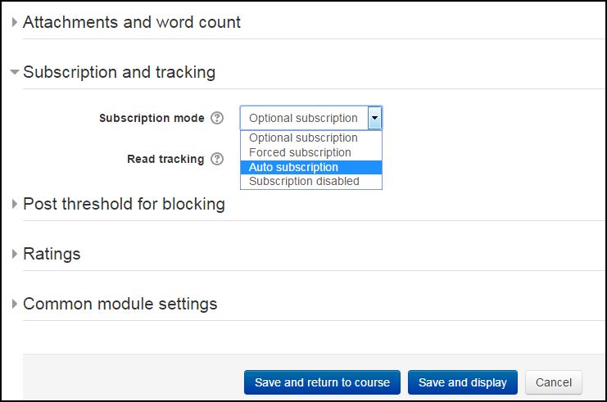Click the Common module settings heading

tap(120, 304)
